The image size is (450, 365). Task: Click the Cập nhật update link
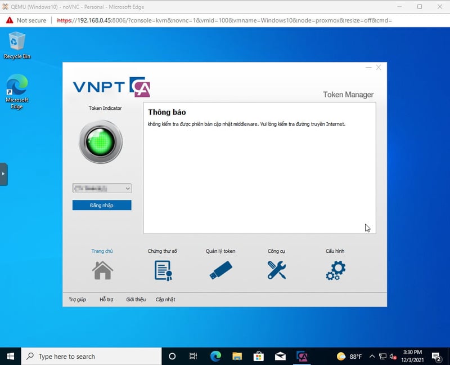(x=165, y=300)
